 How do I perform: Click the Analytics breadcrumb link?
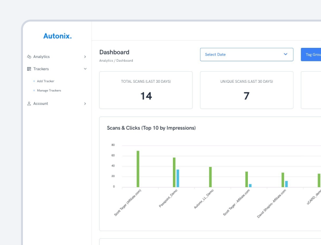click(x=106, y=61)
